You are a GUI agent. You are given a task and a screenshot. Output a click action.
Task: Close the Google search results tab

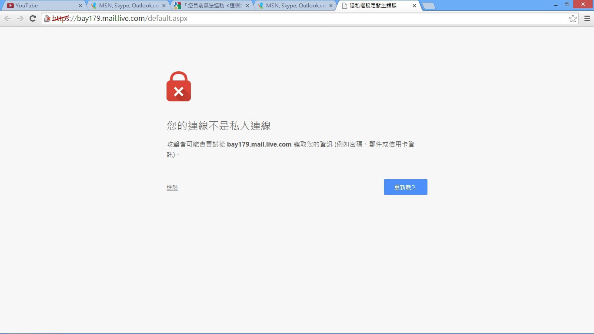[247, 6]
